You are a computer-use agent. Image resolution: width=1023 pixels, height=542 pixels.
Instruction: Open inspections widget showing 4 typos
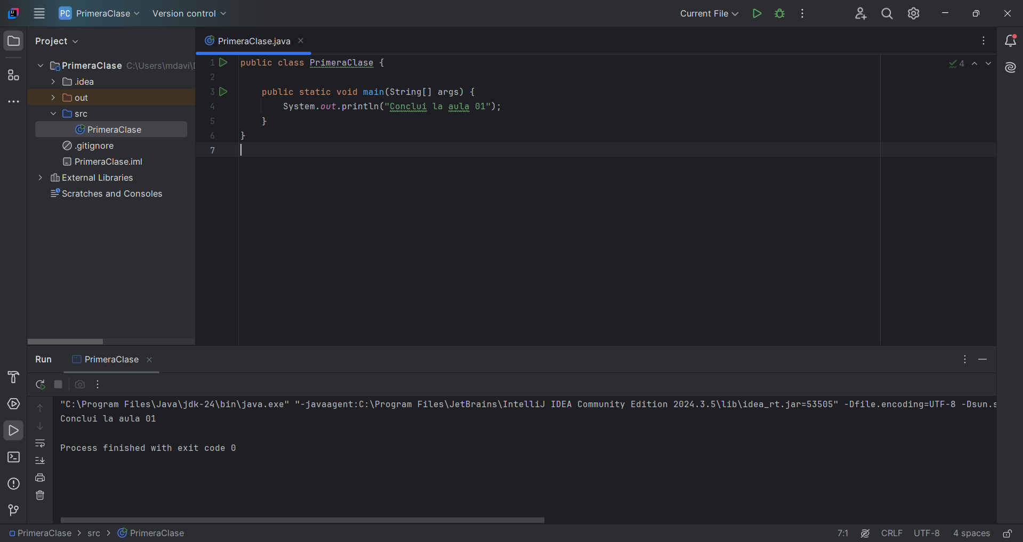click(x=957, y=63)
